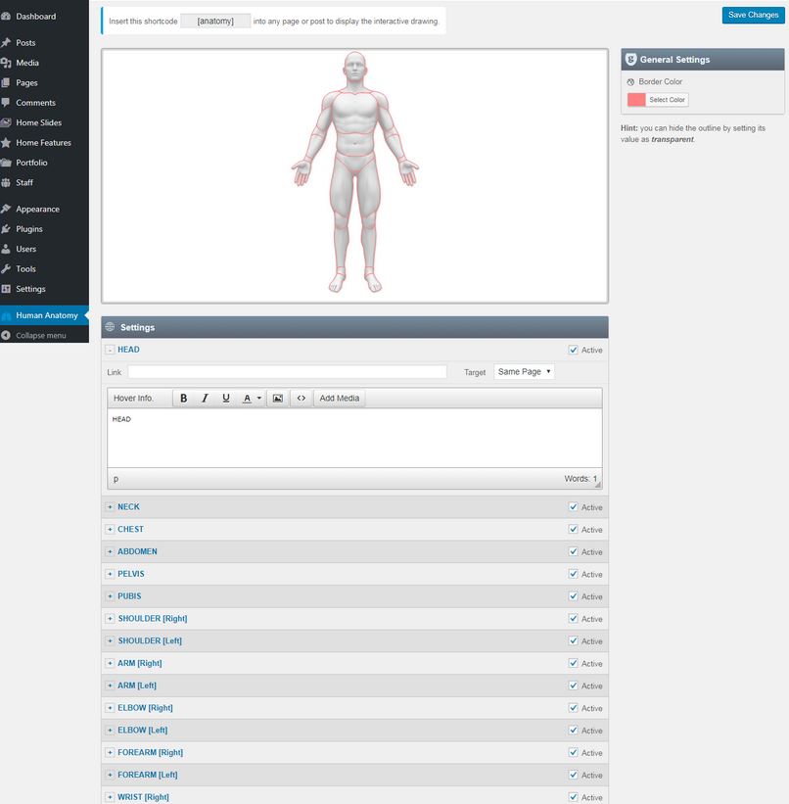
Task: Expand the ABDOMEN section
Action: (x=110, y=551)
